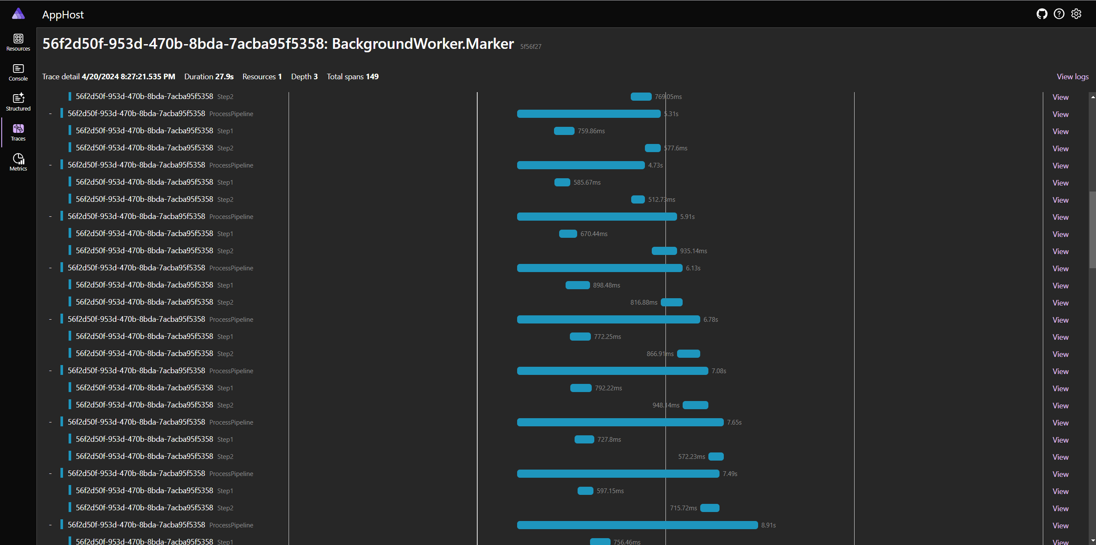Collapse the ProcessPipeline span lasting 7.49s

point(50,473)
